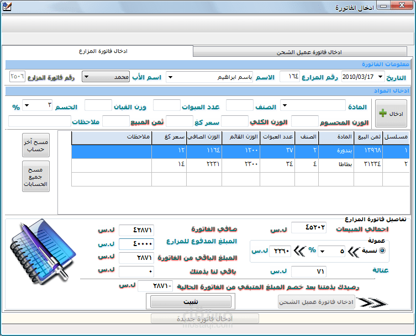Image resolution: width=416 pixels, height=336 pixels.
Task: Click the مسلسل column header
Action: pos(396,137)
